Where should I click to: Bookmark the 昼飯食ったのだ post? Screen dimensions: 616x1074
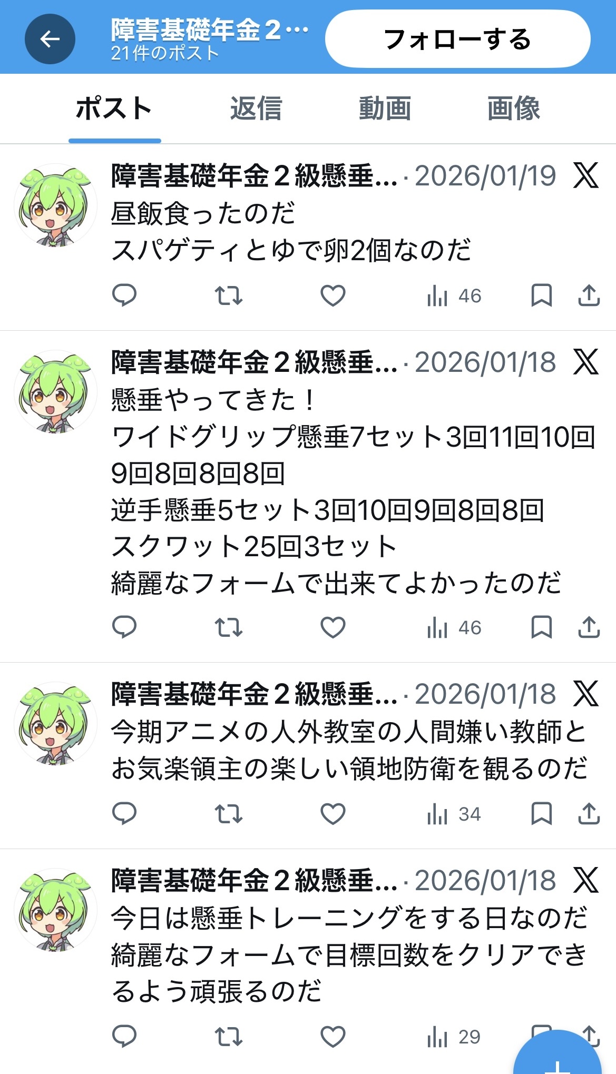point(541,295)
